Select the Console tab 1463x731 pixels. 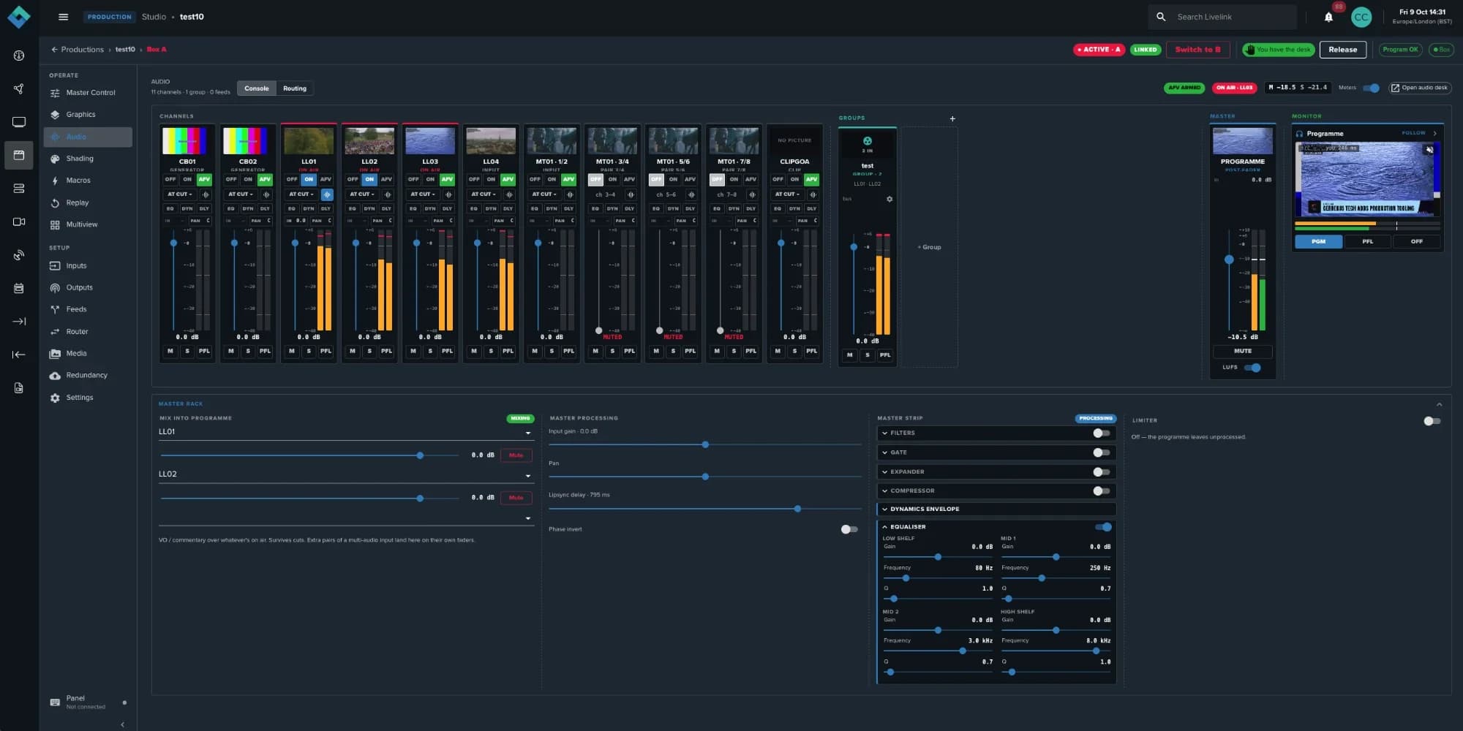pyautogui.click(x=257, y=88)
